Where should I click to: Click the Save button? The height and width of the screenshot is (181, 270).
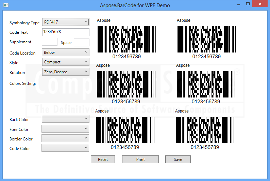(x=178, y=160)
